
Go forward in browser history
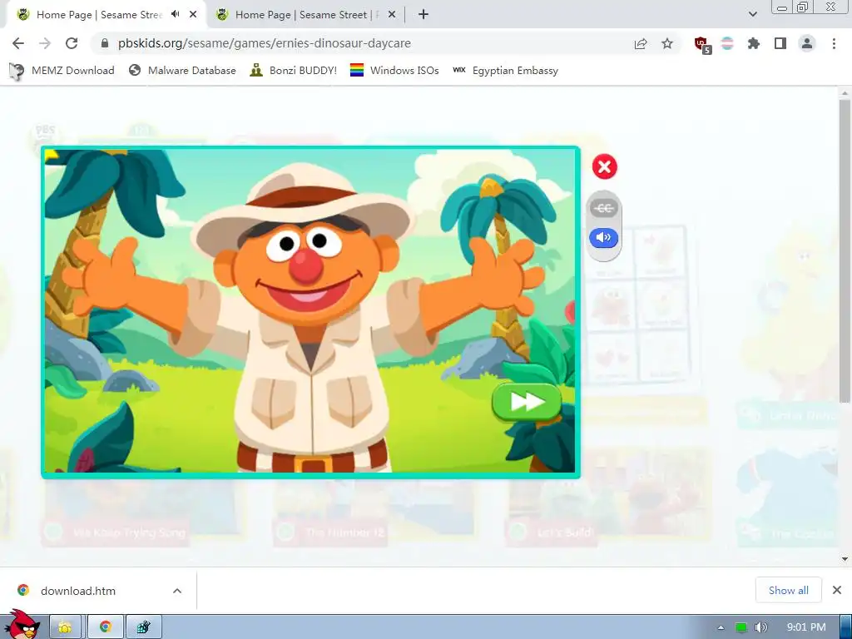click(45, 43)
